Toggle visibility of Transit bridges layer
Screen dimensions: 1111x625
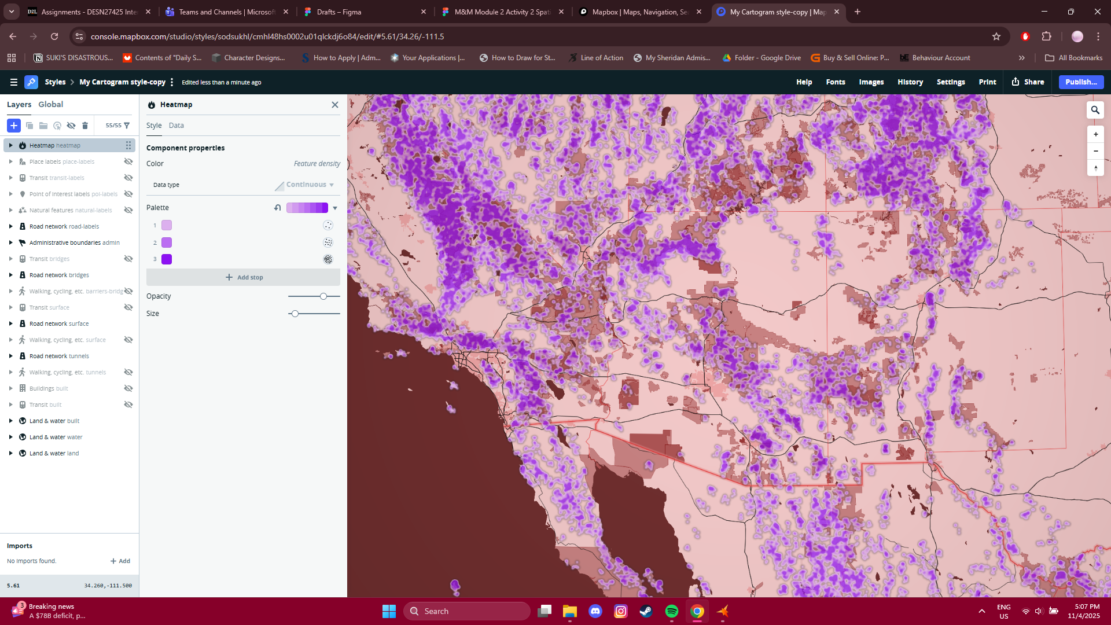point(128,259)
